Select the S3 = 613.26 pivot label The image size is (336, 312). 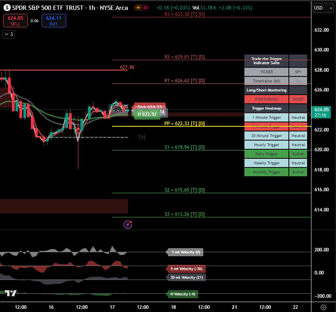tap(185, 214)
